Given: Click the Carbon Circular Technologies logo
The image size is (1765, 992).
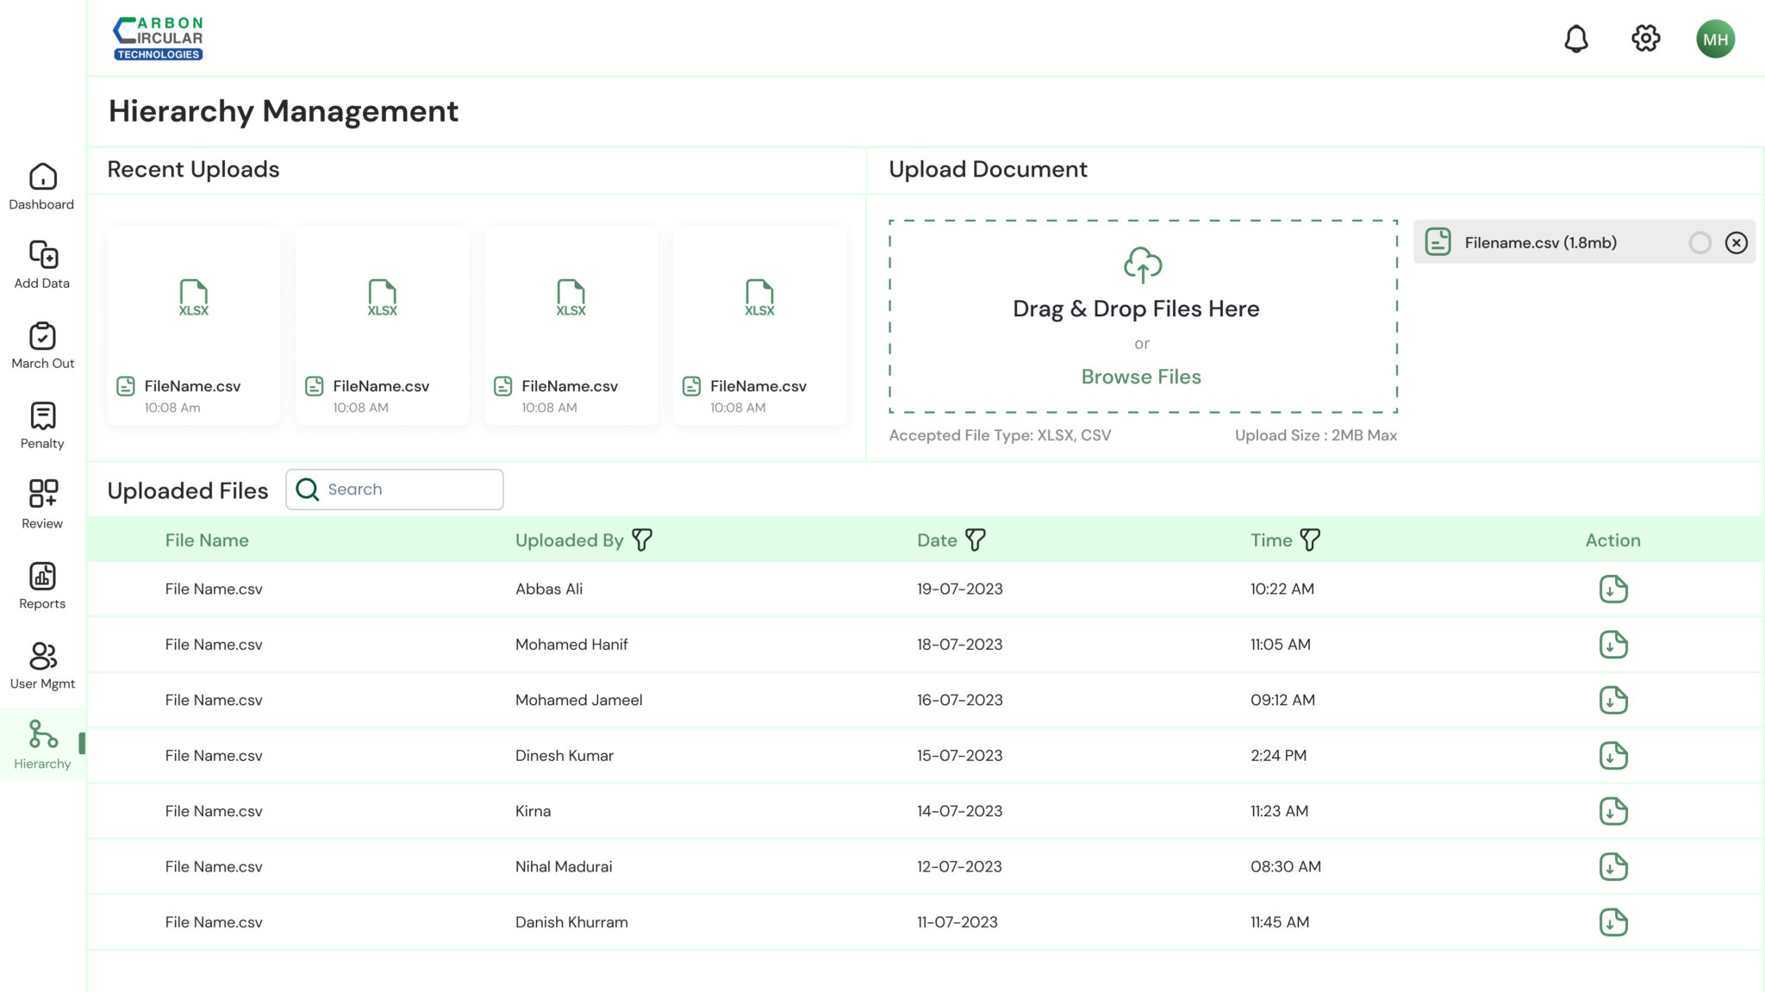Looking at the screenshot, I should point(159,39).
